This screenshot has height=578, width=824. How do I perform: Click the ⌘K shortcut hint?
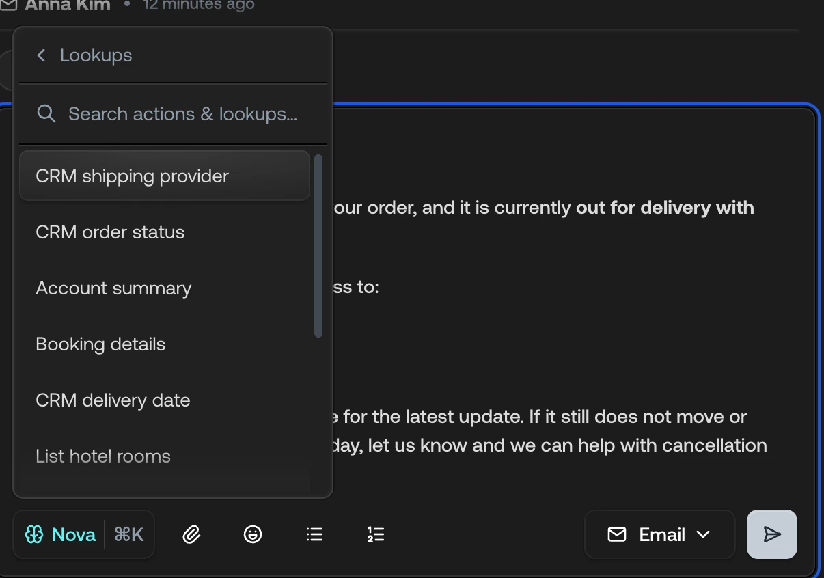[x=129, y=534]
